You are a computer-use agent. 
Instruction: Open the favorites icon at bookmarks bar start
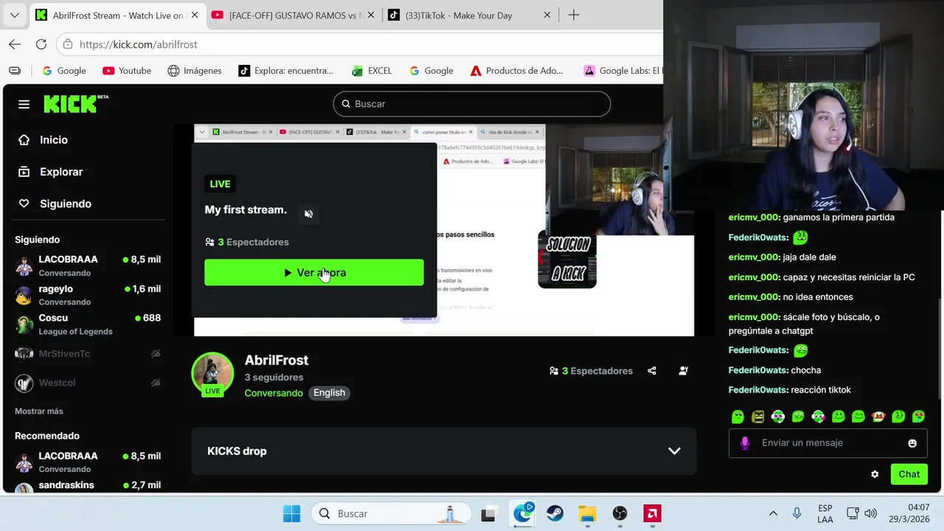pyautogui.click(x=15, y=71)
